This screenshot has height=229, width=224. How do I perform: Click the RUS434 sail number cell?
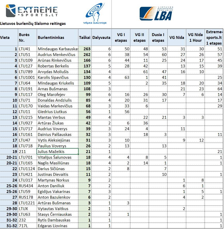[x=27, y=186]
